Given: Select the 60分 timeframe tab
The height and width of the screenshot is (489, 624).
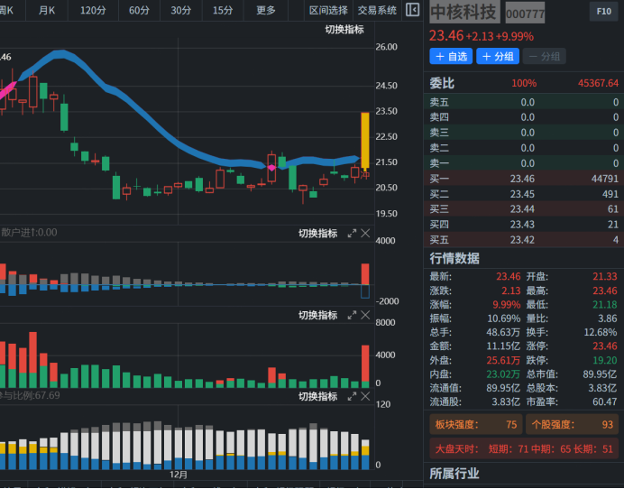Looking at the screenshot, I should pos(139,10).
